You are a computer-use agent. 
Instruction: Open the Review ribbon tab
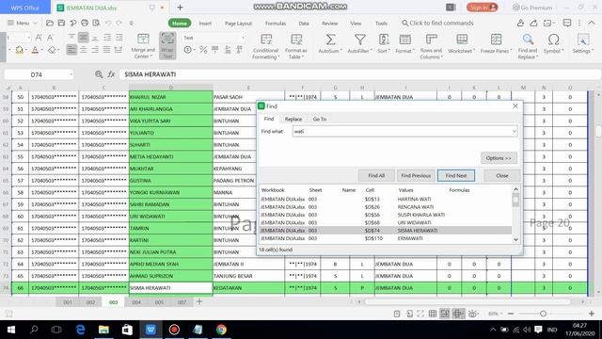pos(330,23)
